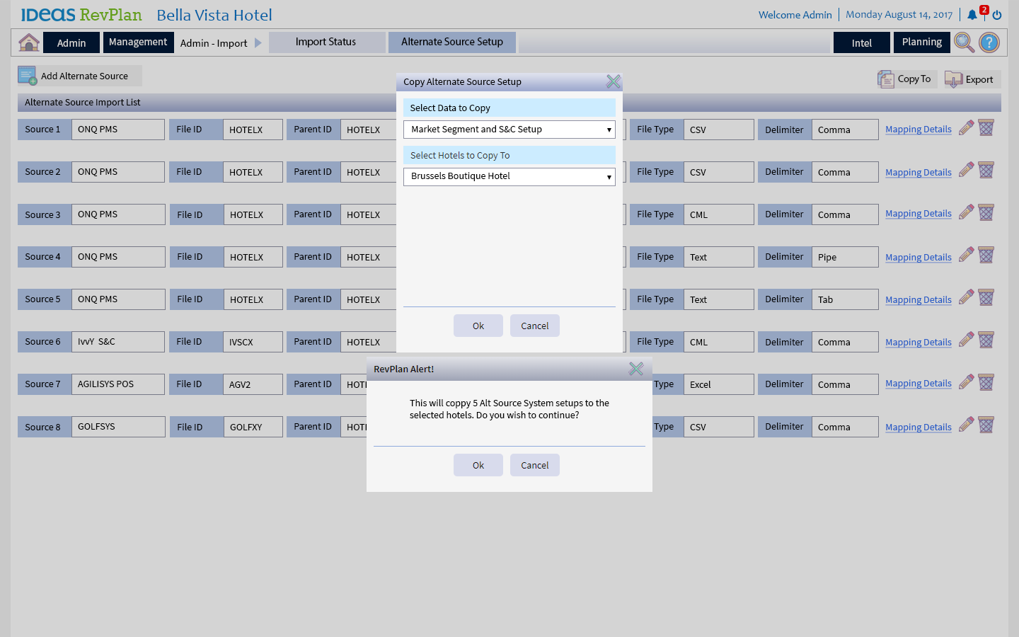Click the power logout icon

997,15
